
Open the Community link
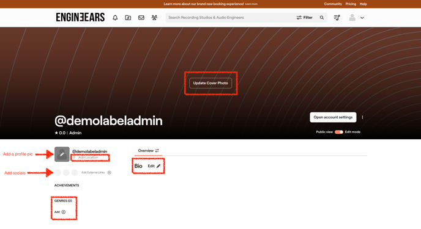tap(333, 4)
